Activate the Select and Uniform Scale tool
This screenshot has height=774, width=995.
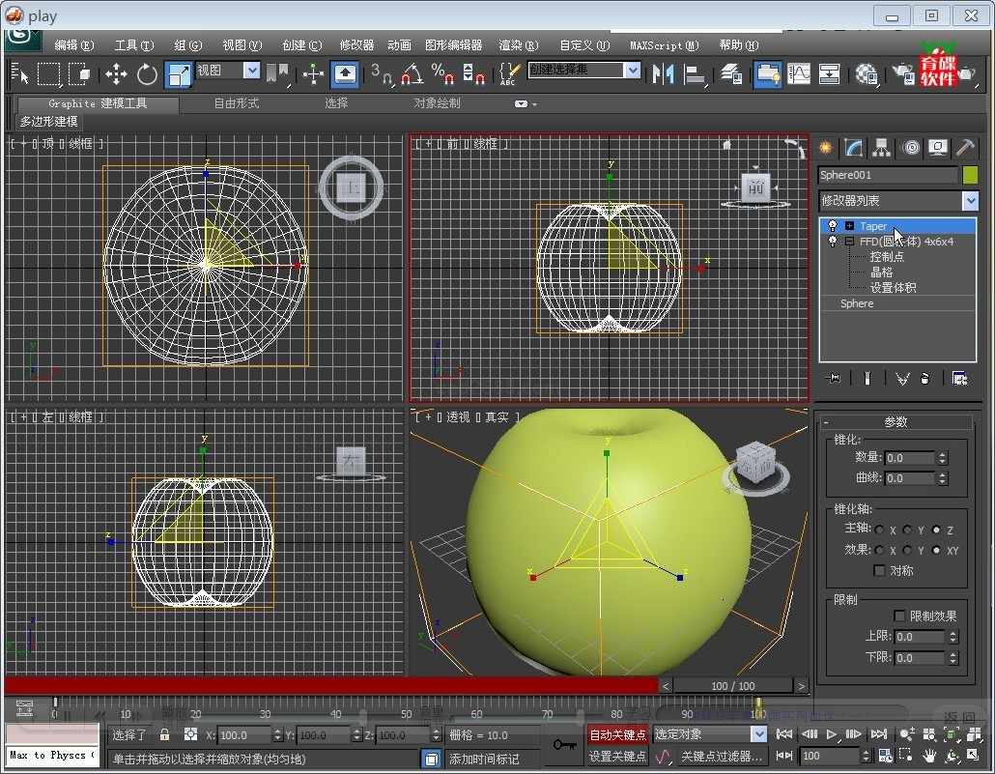(x=178, y=73)
